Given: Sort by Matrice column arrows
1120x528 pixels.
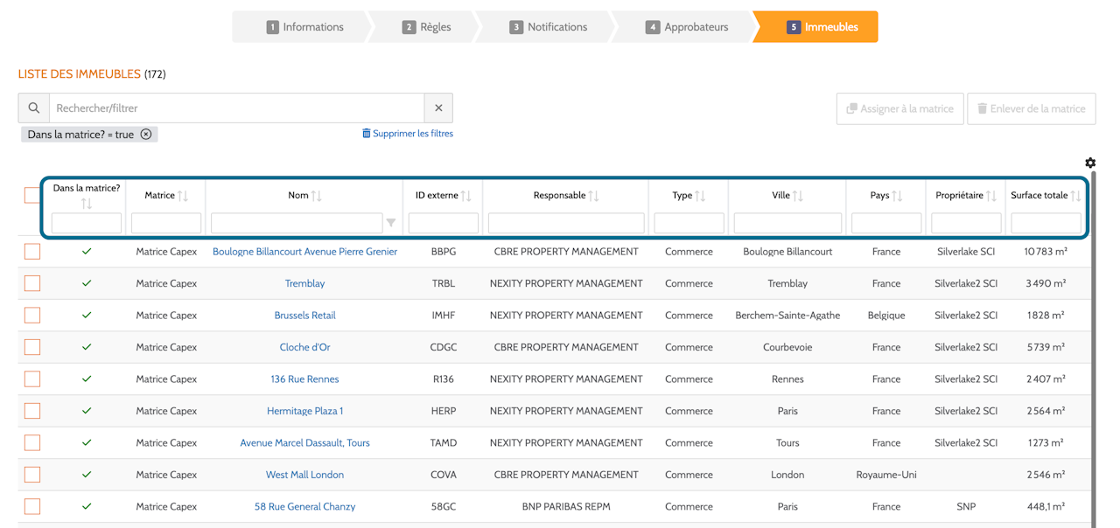Looking at the screenshot, I should click(183, 196).
